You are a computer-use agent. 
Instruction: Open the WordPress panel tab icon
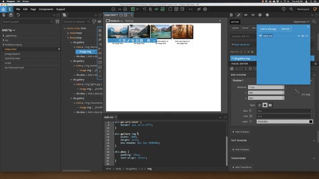coord(267,15)
